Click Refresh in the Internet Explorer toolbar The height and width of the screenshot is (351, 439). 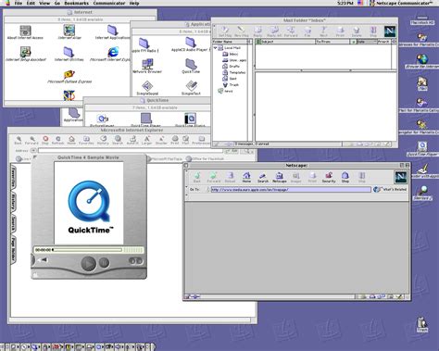57,140
